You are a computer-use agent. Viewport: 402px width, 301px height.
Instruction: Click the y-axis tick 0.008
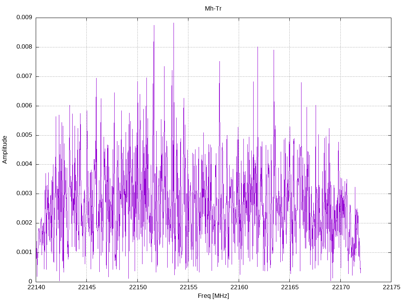pos(24,47)
